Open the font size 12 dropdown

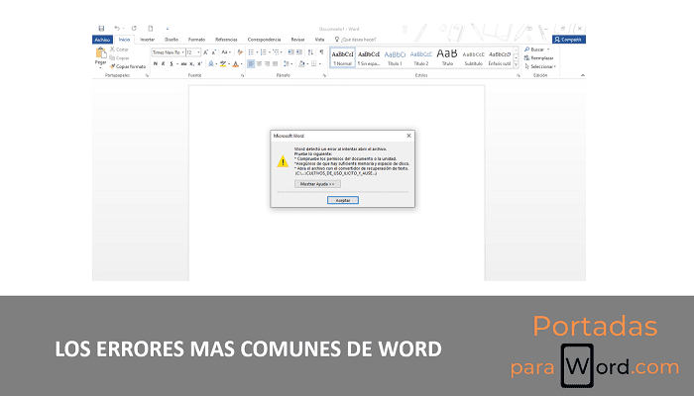(198, 52)
